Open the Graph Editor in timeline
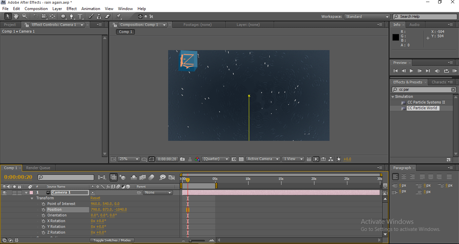 [172, 177]
